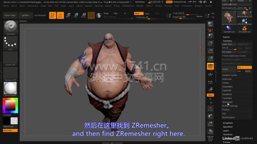Toggle the M material channel button

pos(125,13)
